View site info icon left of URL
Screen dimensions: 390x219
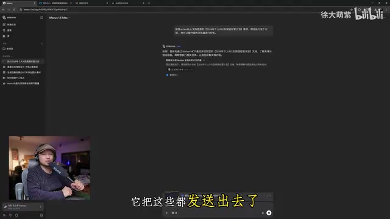21,10
